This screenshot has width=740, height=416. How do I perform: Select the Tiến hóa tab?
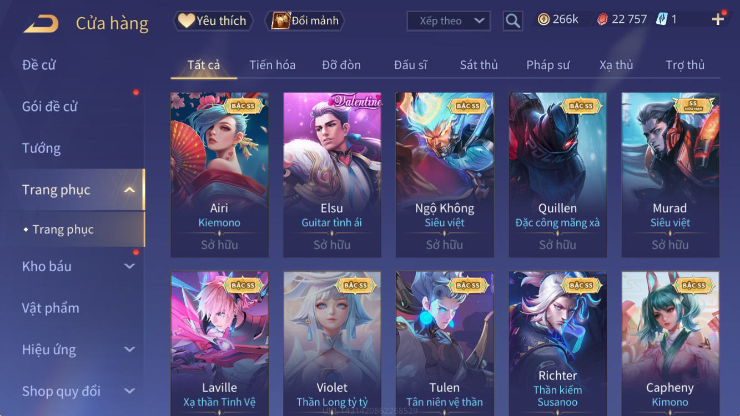(x=272, y=65)
